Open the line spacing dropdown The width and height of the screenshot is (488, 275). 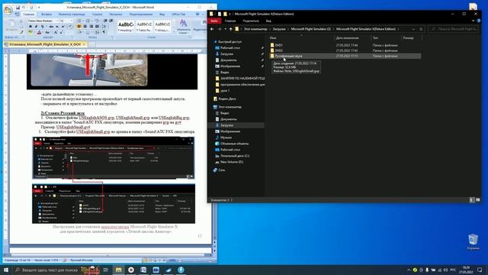pyautogui.click(x=104, y=27)
